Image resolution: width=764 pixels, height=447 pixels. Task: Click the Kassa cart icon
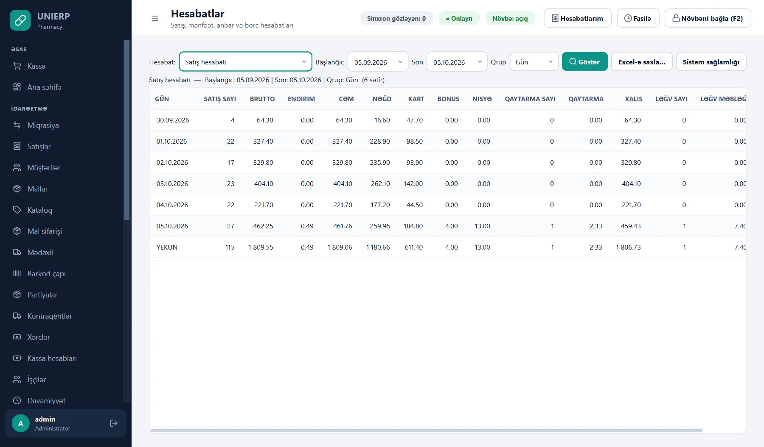tap(17, 66)
